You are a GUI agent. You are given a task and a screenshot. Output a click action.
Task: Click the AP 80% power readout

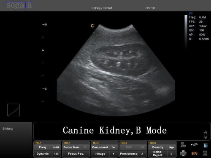[x=197, y=35]
